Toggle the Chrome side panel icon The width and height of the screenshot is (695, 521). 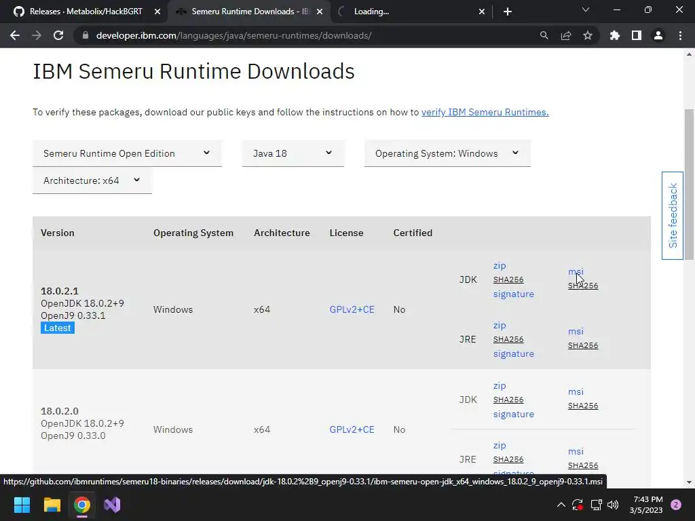[x=637, y=35]
